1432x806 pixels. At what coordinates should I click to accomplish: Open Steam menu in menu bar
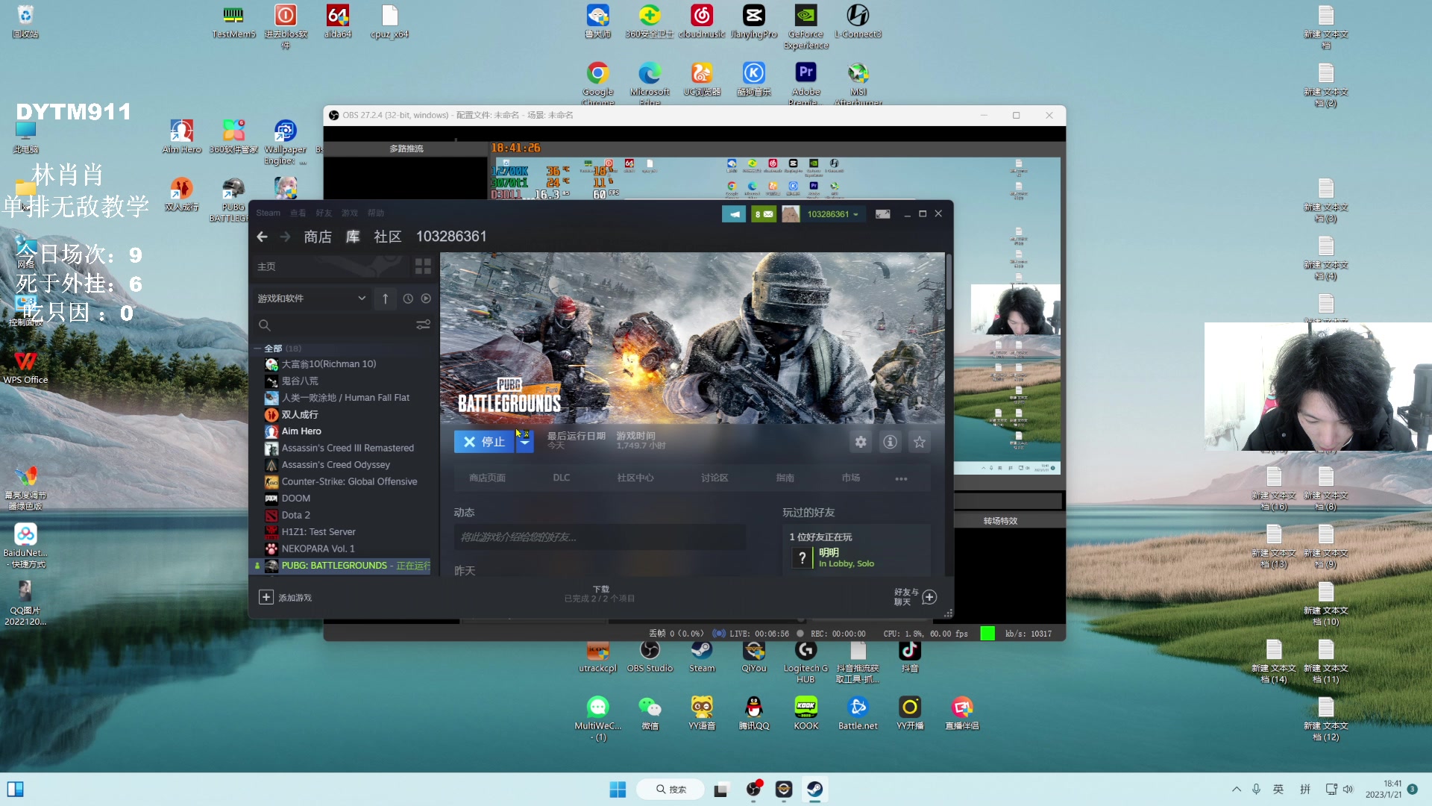[x=268, y=213]
